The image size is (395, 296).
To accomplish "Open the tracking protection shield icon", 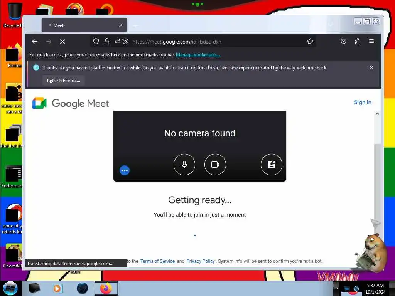I will click(96, 42).
